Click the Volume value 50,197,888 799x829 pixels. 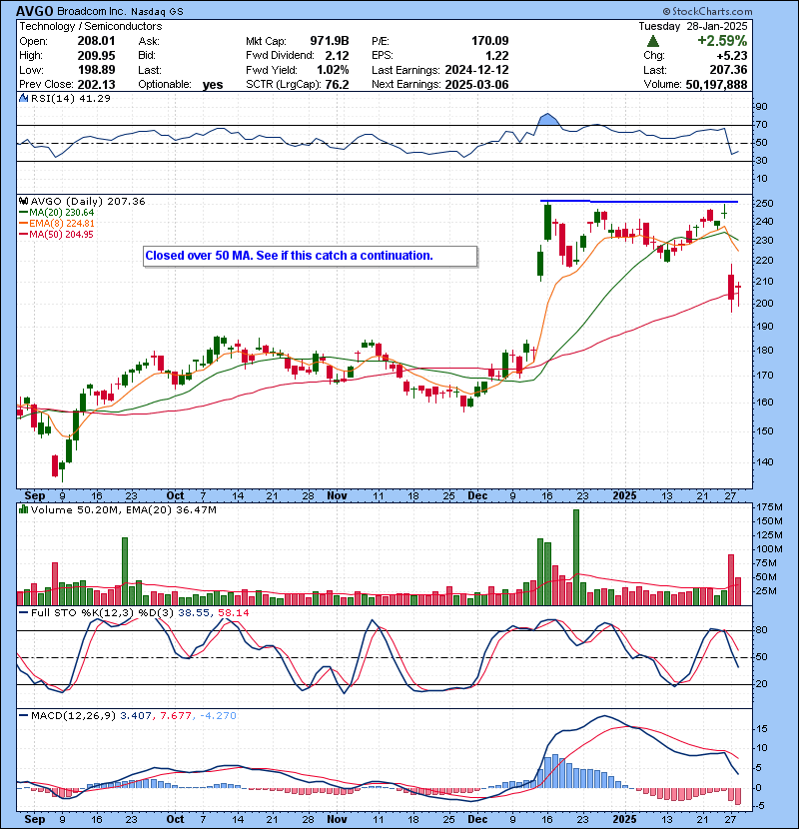(x=716, y=84)
